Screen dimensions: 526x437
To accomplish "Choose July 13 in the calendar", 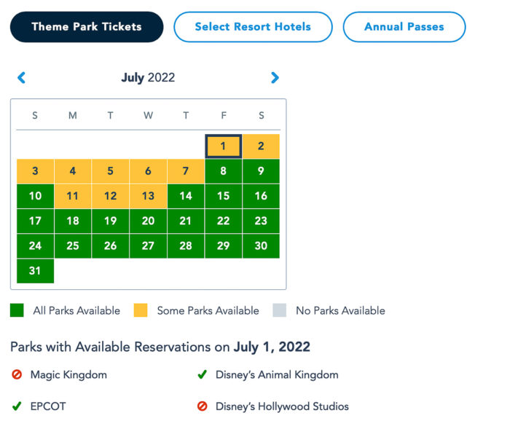I will pyautogui.click(x=148, y=196).
